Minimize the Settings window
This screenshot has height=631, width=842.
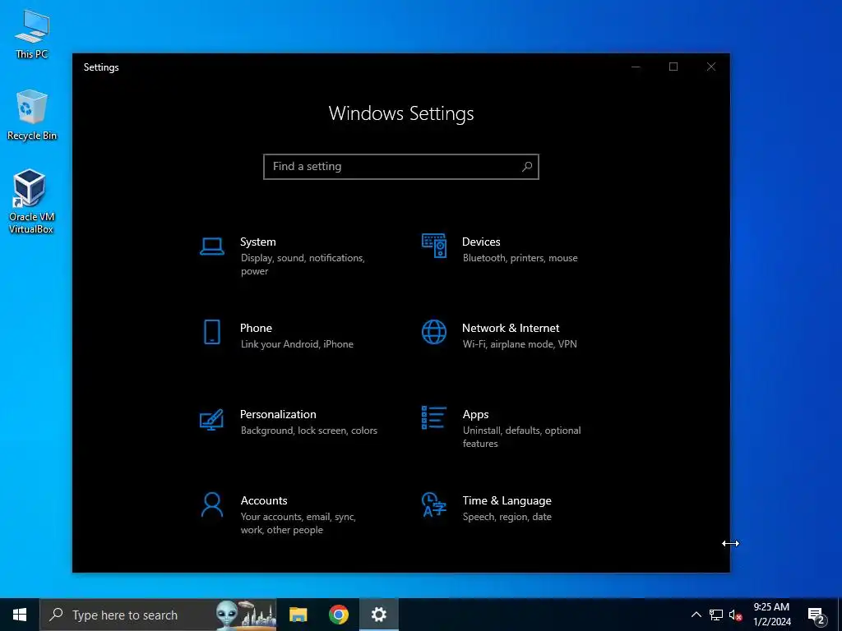pyautogui.click(x=636, y=67)
